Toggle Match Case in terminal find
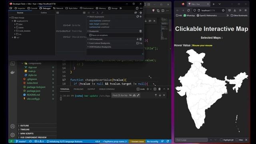This screenshot has width=256, height=144. click(130, 95)
